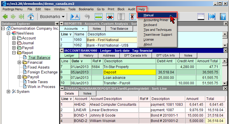Click the blue double-arrow toolbar icon
This screenshot has height=124, width=229.
pyautogui.click(x=212, y=17)
